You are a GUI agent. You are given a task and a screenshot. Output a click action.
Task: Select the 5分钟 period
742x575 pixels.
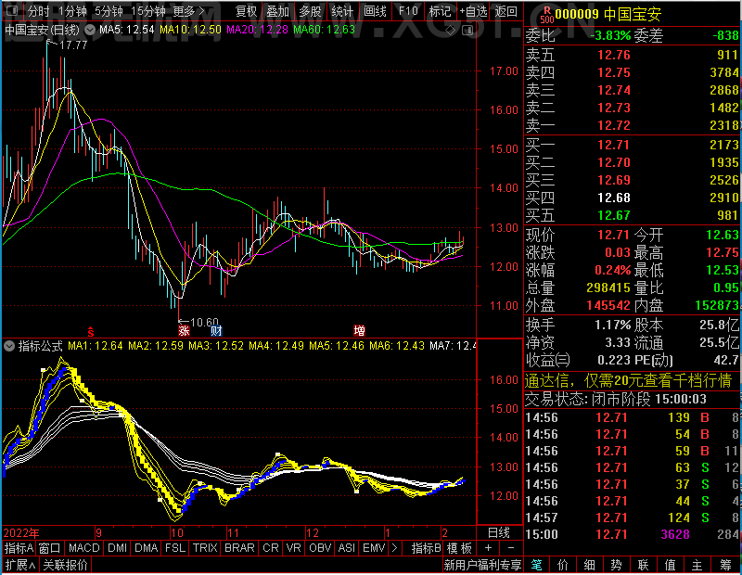(x=109, y=11)
